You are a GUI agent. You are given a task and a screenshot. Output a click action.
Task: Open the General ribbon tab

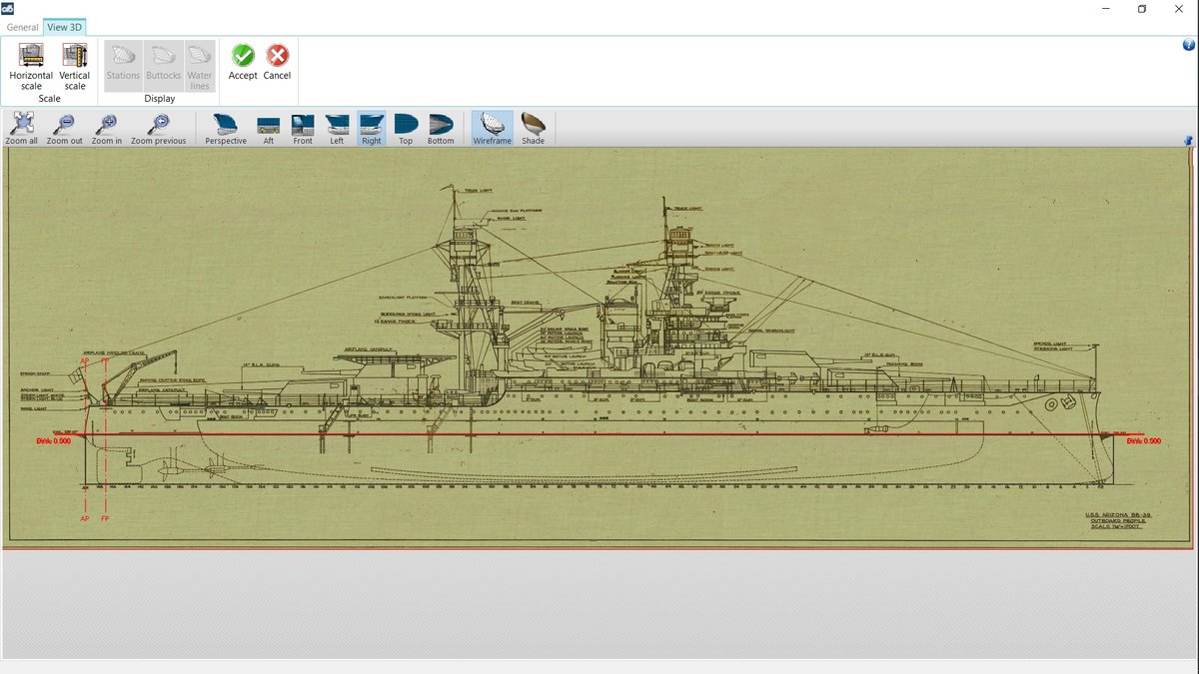click(x=22, y=28)
